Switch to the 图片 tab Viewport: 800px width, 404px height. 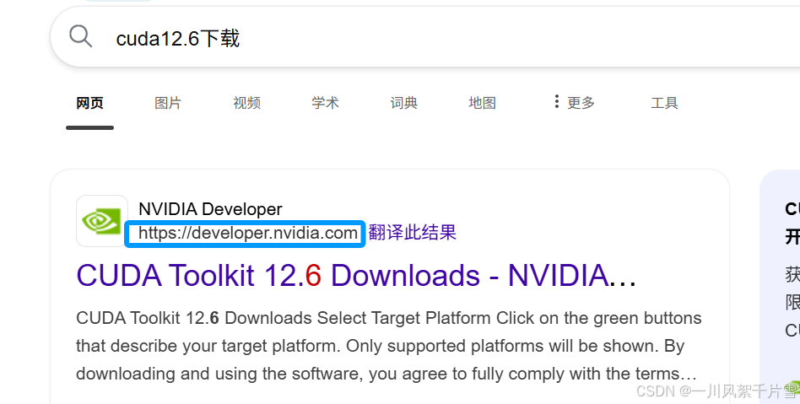pos(168,103)
